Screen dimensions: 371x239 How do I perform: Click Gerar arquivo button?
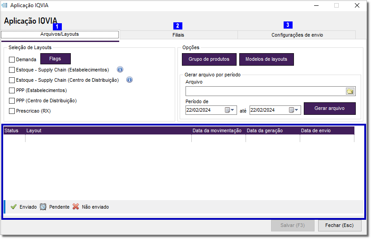tap(330, 109)
